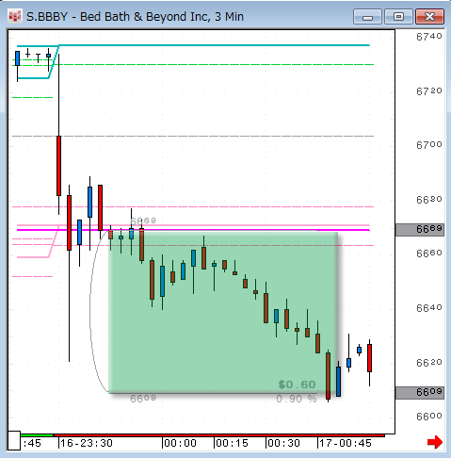Click the tall red candle at 23:30
Image resolution: width=451 pixels, height=458 pixels.
(58, 166)
